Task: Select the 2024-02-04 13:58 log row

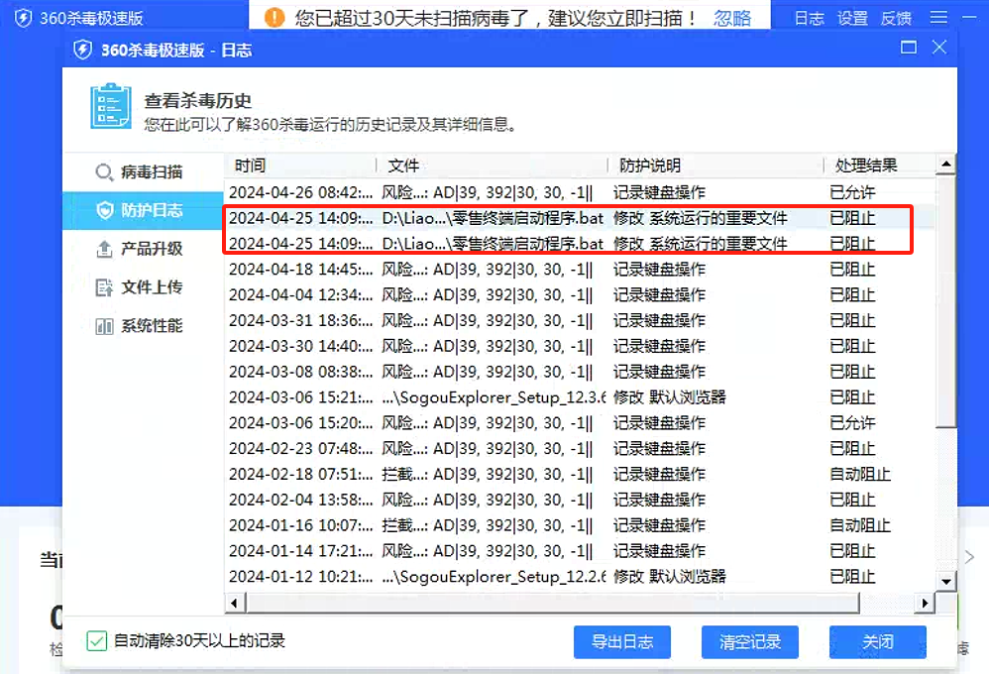Action: click(x=581, y=500)
